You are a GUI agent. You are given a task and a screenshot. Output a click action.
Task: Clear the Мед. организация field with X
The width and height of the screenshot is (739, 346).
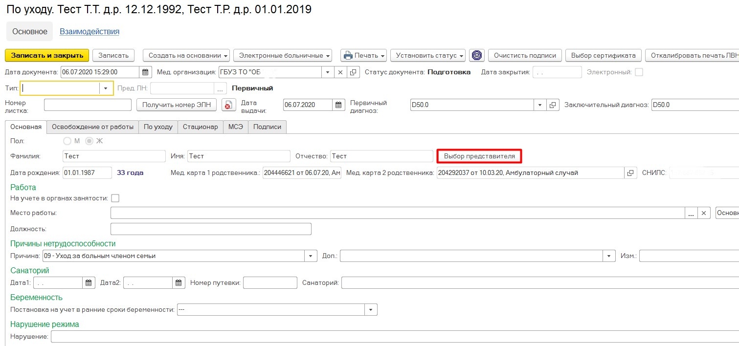341,72
